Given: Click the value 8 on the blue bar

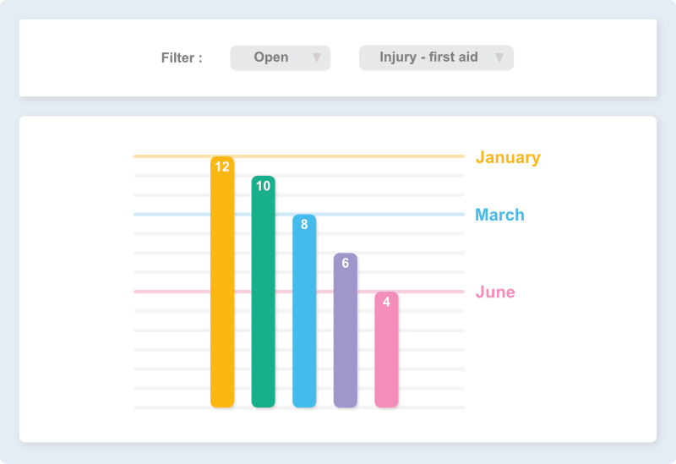Looking at the screenshot, I should tap(304, 225).
